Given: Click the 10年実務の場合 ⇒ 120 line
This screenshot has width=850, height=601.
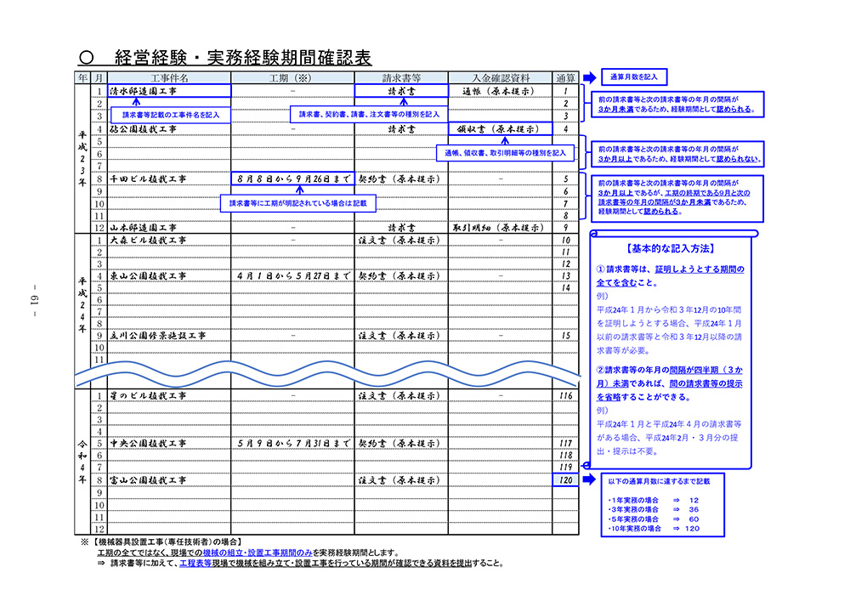Looking at the screenshot, I should click(654, 529).
